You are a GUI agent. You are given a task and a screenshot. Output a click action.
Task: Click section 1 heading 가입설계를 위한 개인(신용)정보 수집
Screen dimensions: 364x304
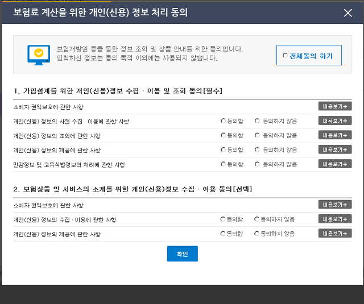(x=118, y=91)
